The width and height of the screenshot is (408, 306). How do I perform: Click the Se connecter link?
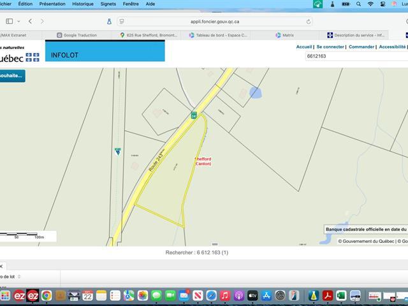(x=330, y=47)
